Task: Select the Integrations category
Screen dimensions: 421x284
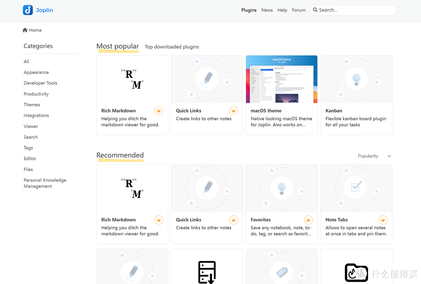Action: pos(36,116)
